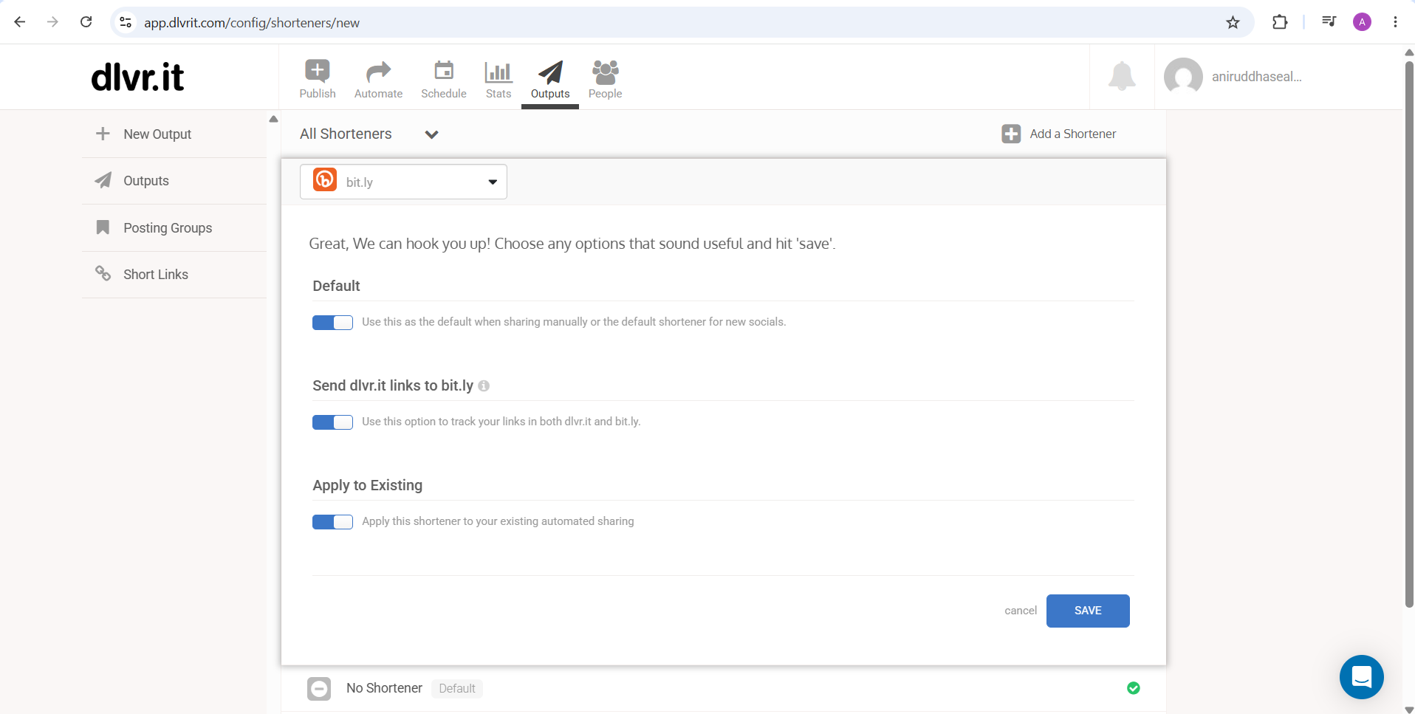Click the Default badge on No Shortener
1415x714 pixels.
[457, 689]
